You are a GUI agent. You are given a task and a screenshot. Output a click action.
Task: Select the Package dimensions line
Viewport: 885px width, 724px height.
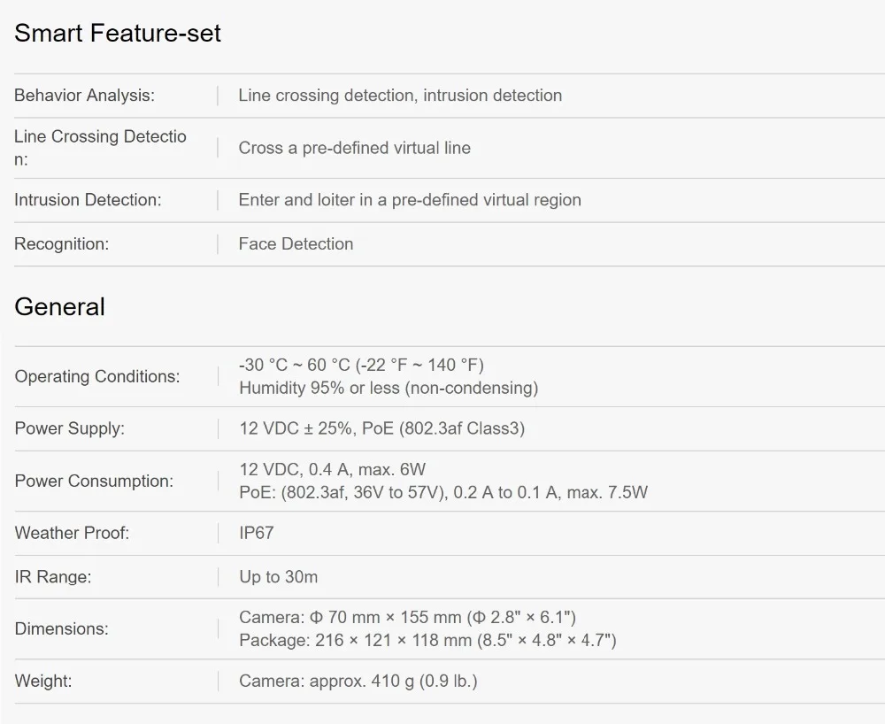tap(427, 640)
